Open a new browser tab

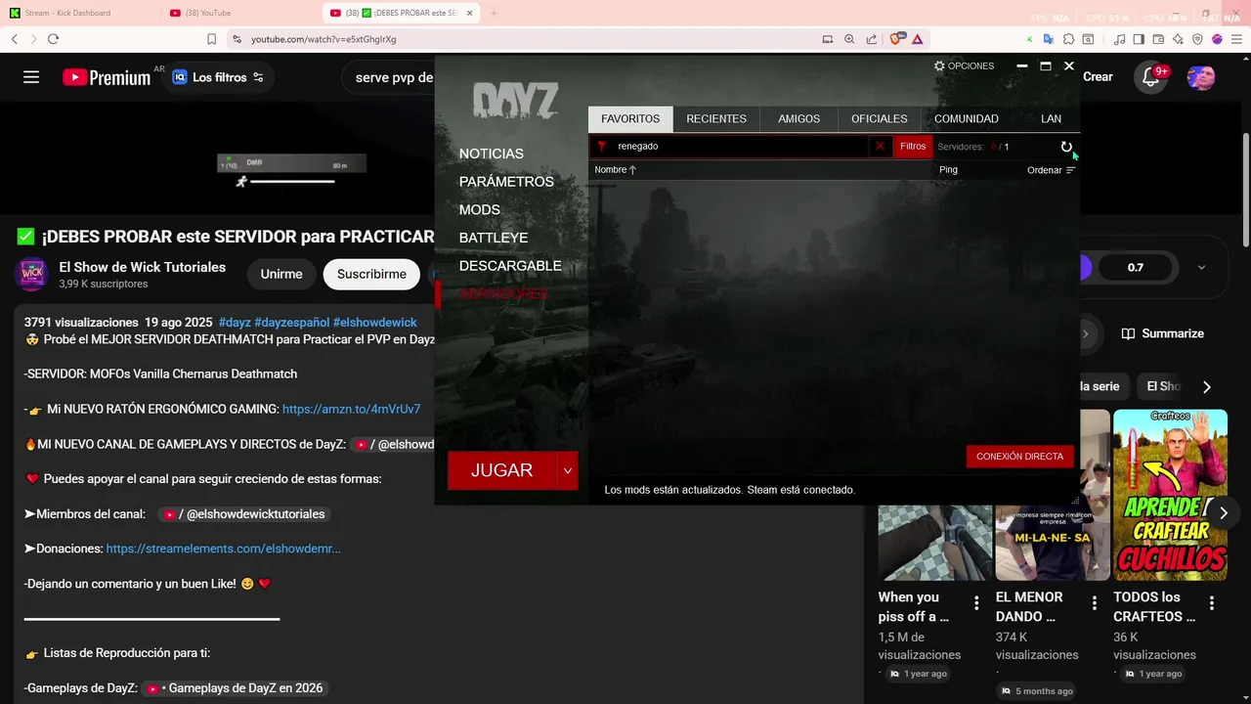[493, 13]
